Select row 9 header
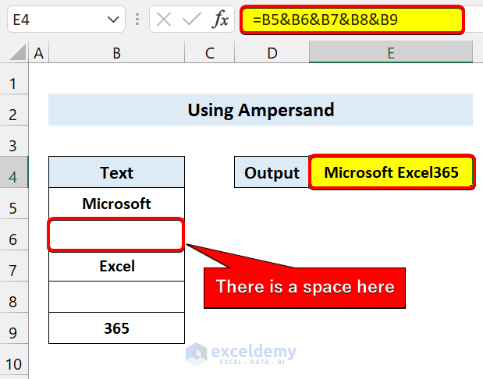The height and width of the screenshot is (379, 483). (14, 328)
